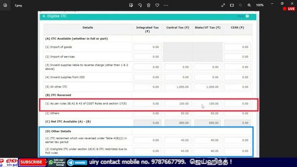297x167 pixels.
Task: Click the edit image icon in Photos toolbar
Action: tap(131, 5)
